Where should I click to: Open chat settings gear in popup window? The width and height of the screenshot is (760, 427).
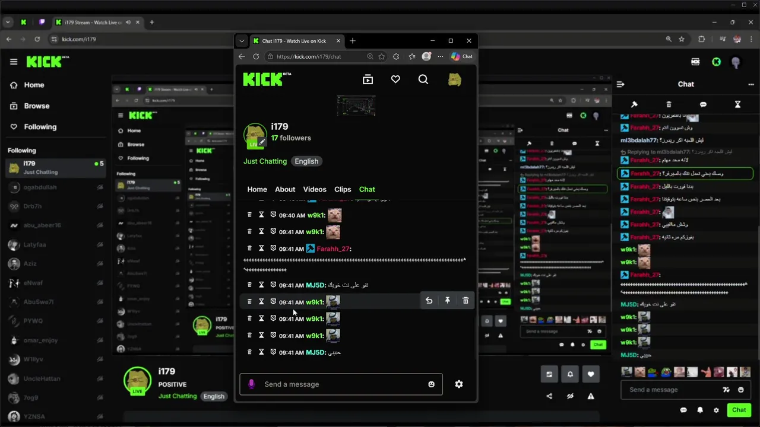pyautogui.click(x=458, y=384)
